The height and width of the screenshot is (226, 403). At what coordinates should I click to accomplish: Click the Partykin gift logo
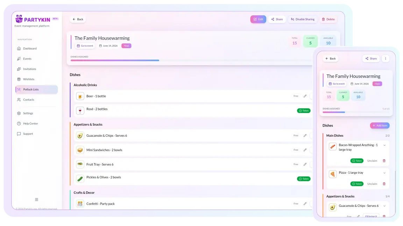[x=19, y=19]
